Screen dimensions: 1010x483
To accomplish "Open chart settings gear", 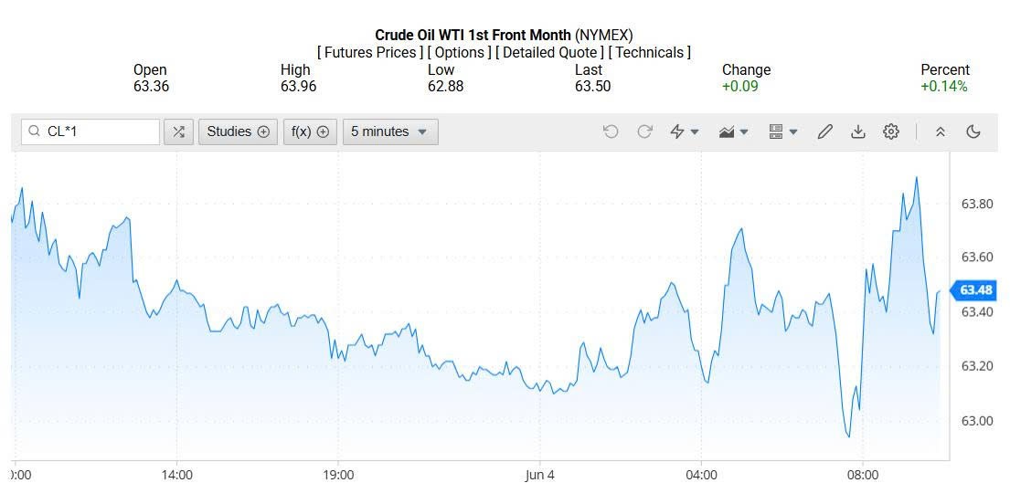I will coord(891,131).
